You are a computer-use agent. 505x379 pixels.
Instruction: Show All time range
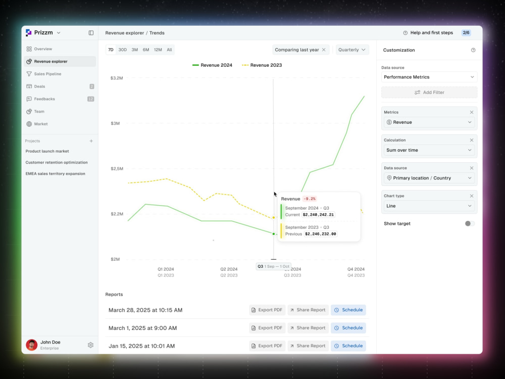point(169,50)
